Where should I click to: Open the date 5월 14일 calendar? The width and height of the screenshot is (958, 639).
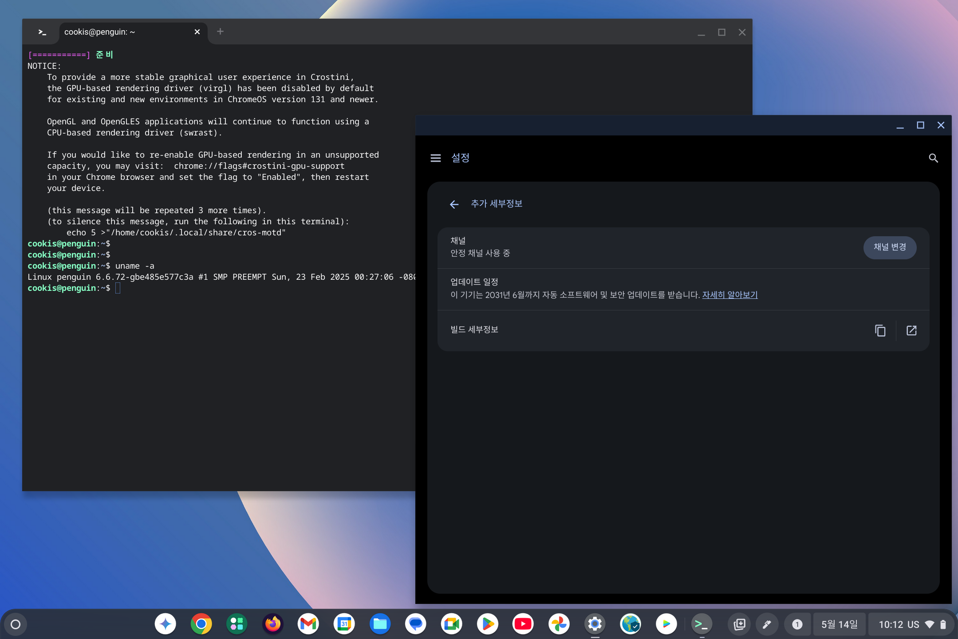tap(839, 624)
